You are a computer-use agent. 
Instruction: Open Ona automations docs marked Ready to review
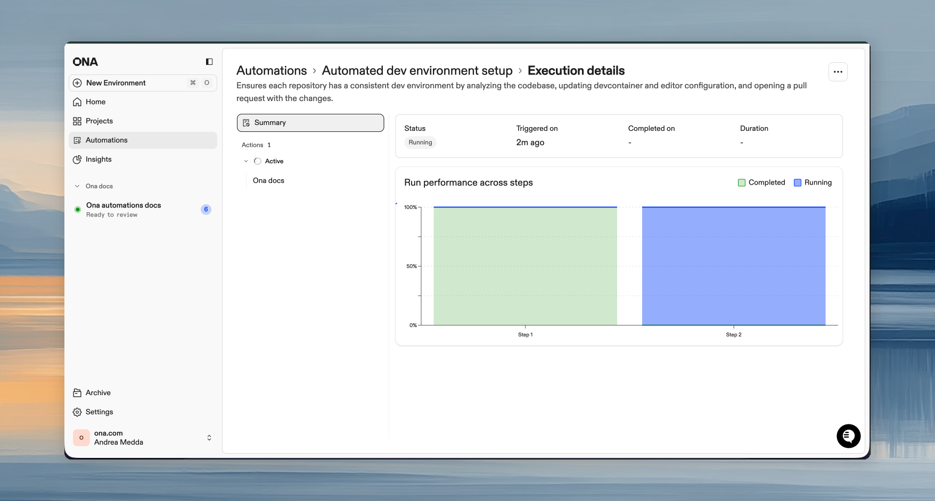123,209
